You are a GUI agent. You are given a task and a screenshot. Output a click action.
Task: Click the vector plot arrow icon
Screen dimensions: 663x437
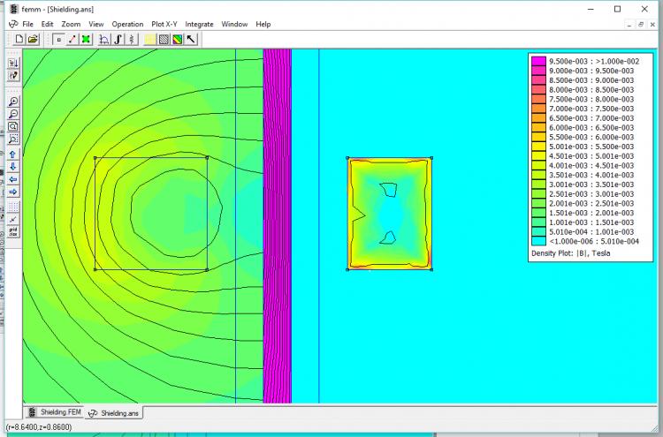click(x=191, y=39)
